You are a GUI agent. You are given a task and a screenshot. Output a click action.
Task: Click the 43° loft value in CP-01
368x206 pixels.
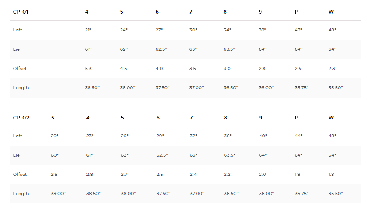[x=298, y=30]
